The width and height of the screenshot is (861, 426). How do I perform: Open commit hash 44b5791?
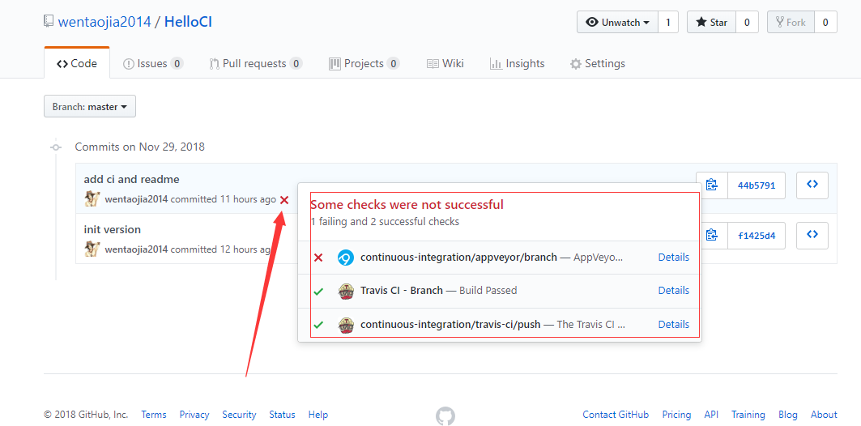[x=757, y=185]
